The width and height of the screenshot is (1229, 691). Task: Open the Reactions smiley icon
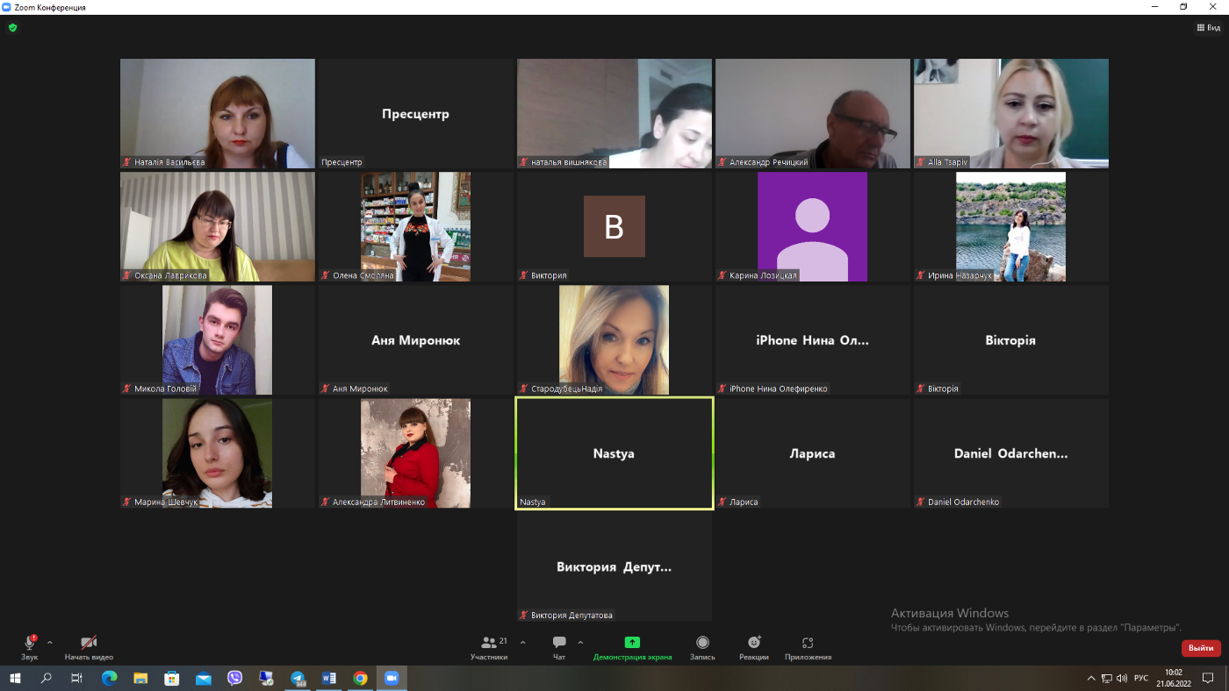pyautogui.click(x=754, y=643)
